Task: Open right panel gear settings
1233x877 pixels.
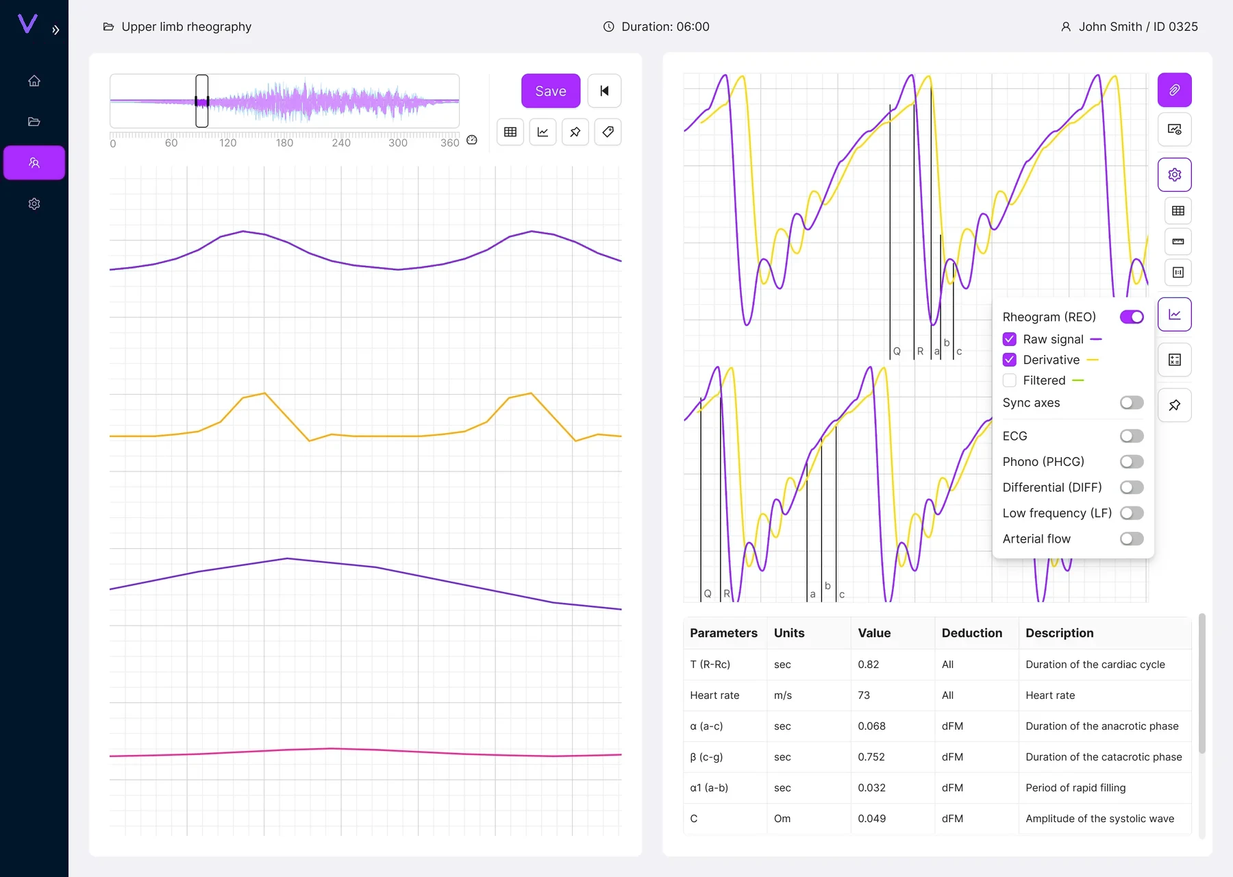Action: click(x=1175, y=175)
